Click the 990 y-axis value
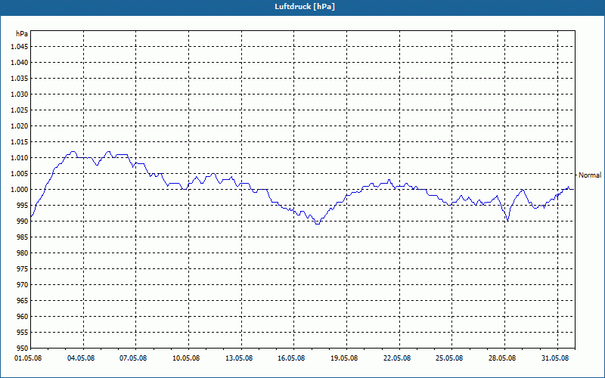605x378 pixels. [x=23, y=222]
